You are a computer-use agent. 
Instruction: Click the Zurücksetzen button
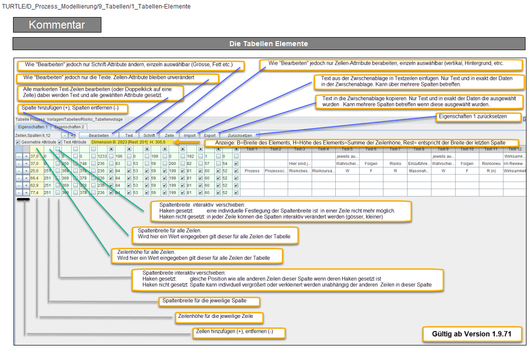point(239,135)
